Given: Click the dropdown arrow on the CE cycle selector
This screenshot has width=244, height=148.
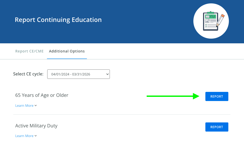Looking at the screenshot, I should tap(107, 74).
